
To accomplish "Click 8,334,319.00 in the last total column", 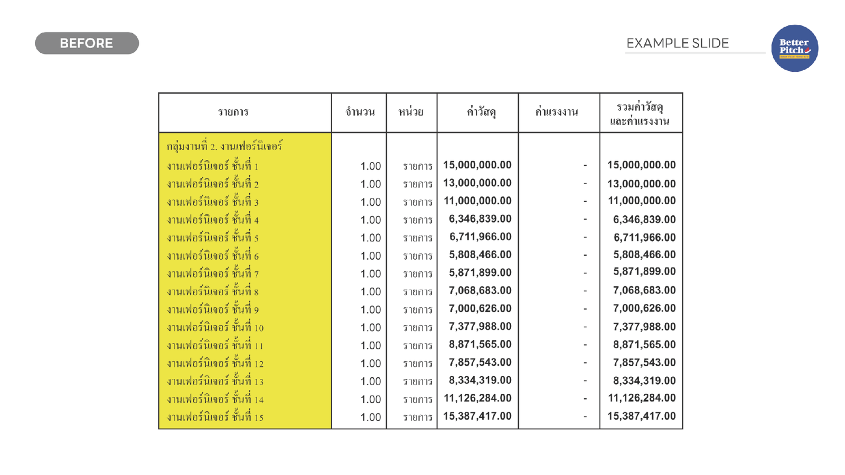I will click(644, 381).
